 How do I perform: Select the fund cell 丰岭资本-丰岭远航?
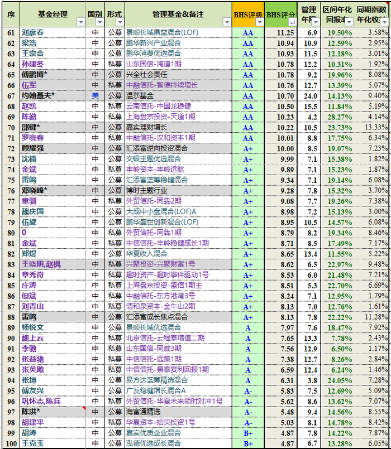[x=178, y=170]
